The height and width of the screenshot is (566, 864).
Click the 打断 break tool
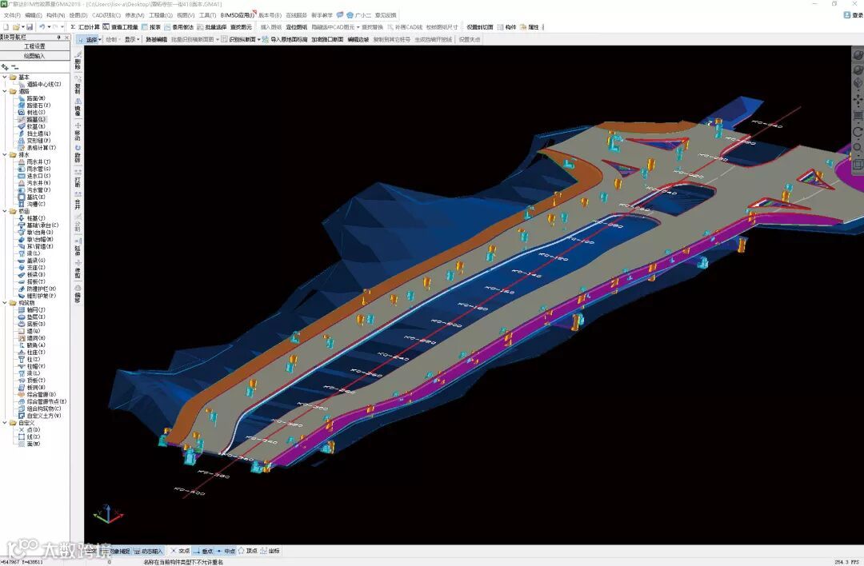tap(78, 178)
